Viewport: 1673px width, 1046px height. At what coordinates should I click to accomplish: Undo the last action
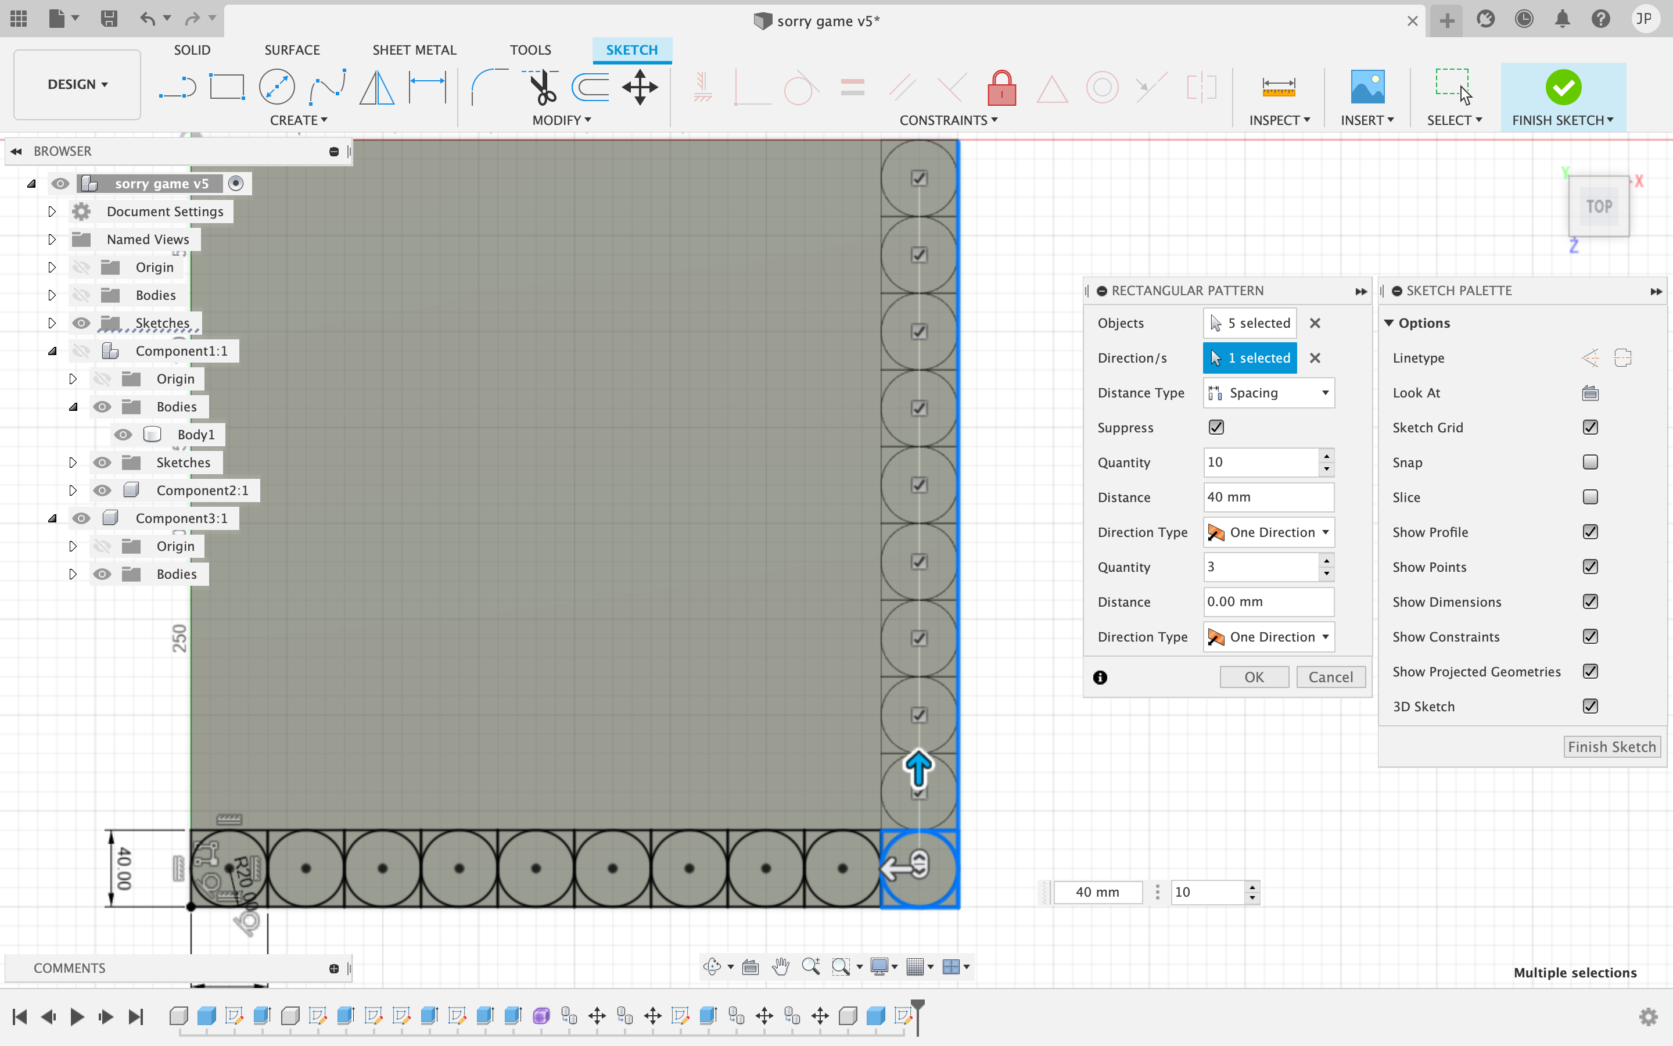pyautogui.click(x=147, y=19)
